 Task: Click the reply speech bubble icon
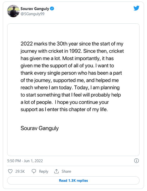coord(34,171)
